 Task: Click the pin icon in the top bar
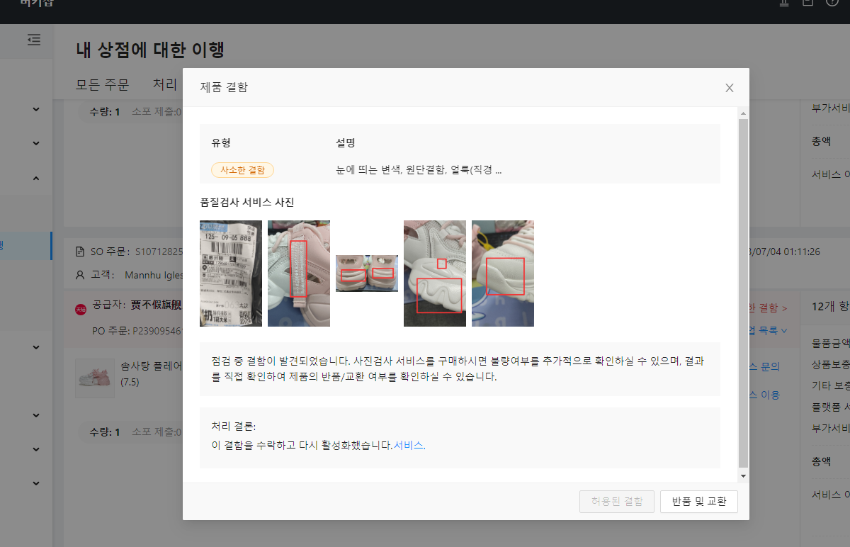pyautogui.click(x=783, y=4)
